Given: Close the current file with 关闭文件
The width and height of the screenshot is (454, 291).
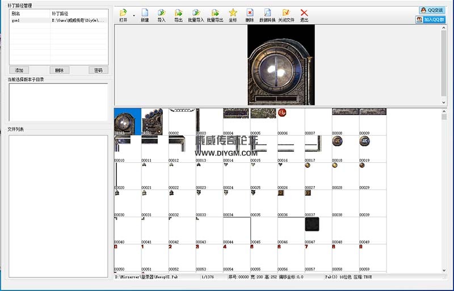Looking at the screenshot, I should tap(286, 15).
